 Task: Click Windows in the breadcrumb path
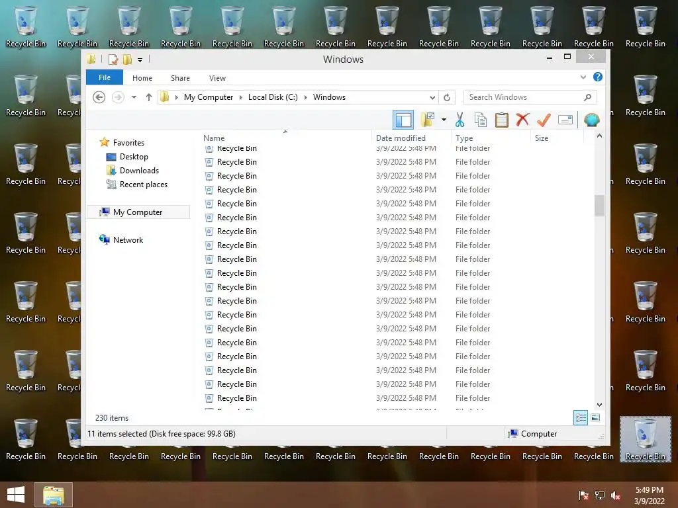[329, 97]
